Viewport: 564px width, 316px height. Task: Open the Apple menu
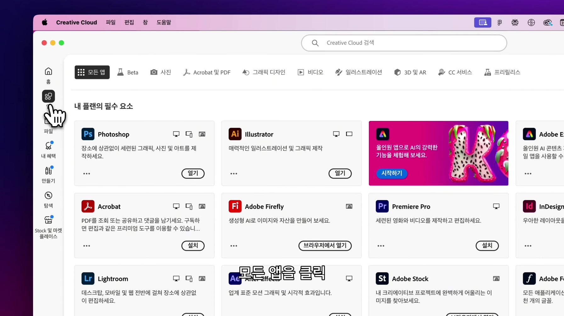pyautogui.click(x=45, y=22)
